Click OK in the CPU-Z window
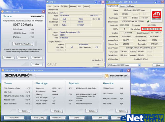This screenshot has height=122, width=165. [99, 64]
